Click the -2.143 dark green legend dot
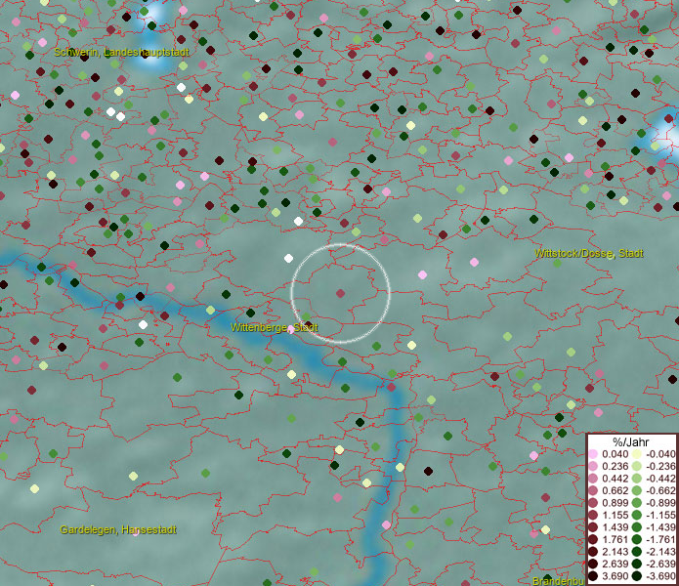The height and width of the screenshot is (586, 679). coord(637,552)
